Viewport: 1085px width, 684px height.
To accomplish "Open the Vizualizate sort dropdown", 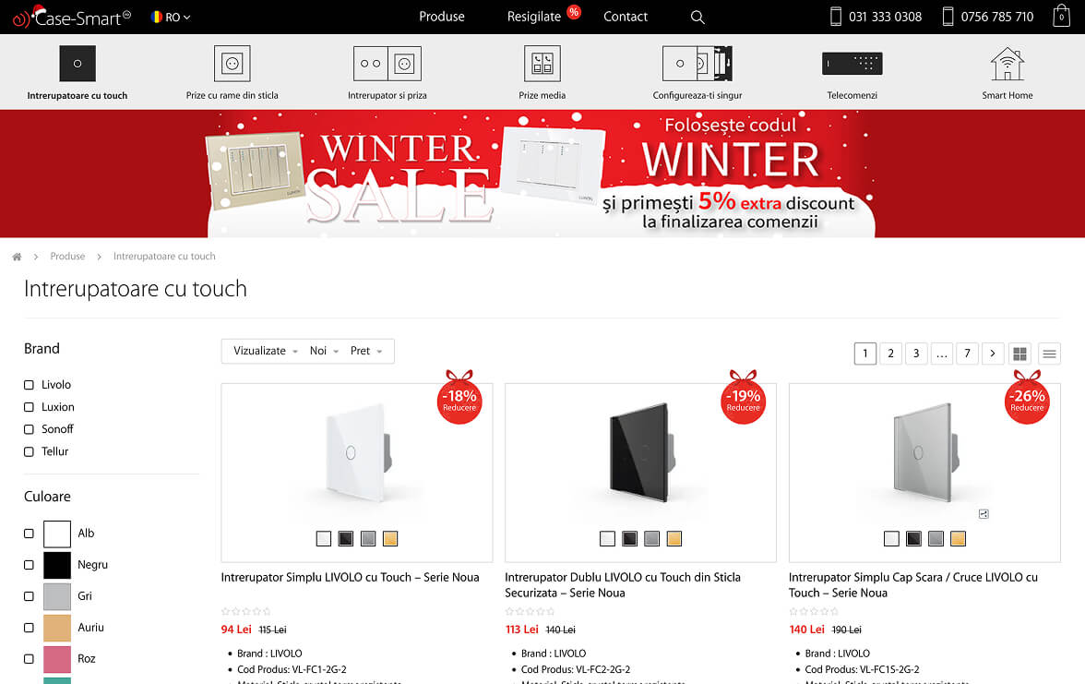I will click(x=265, y=351).
